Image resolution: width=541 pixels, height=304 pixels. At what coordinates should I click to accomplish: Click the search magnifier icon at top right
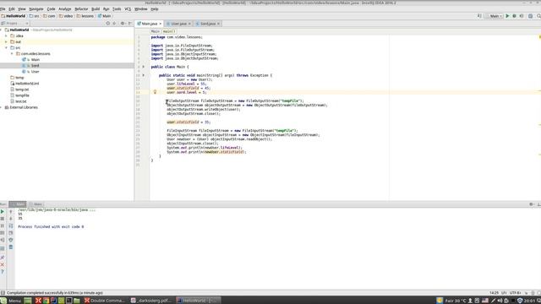coord(538,16)
